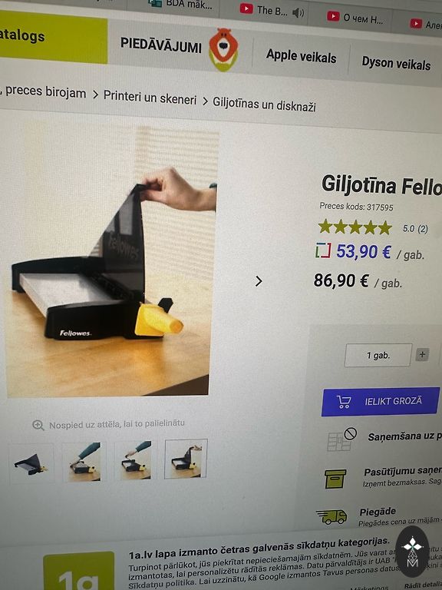Open the PIEDĀVĀJUMI menu item
The width and height of the screenshot is (442, 590).
161,45
